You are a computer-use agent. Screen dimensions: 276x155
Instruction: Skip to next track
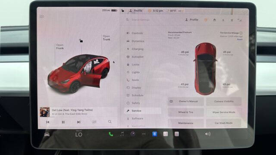point(78,122)
